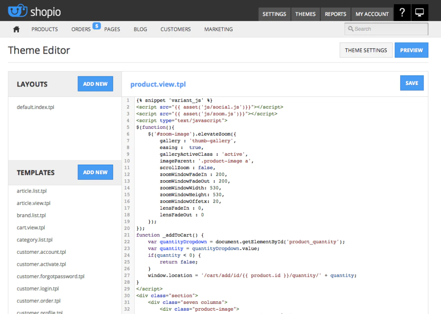
Task: Add new template with Add New button
Action: pos(96,172)
